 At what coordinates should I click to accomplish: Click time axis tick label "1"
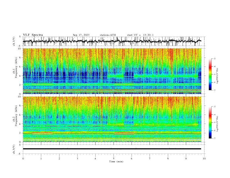click(x=41, y=159)
